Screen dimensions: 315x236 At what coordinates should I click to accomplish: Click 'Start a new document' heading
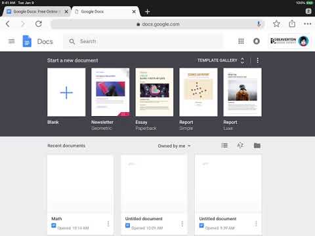[x=72, y=60]
